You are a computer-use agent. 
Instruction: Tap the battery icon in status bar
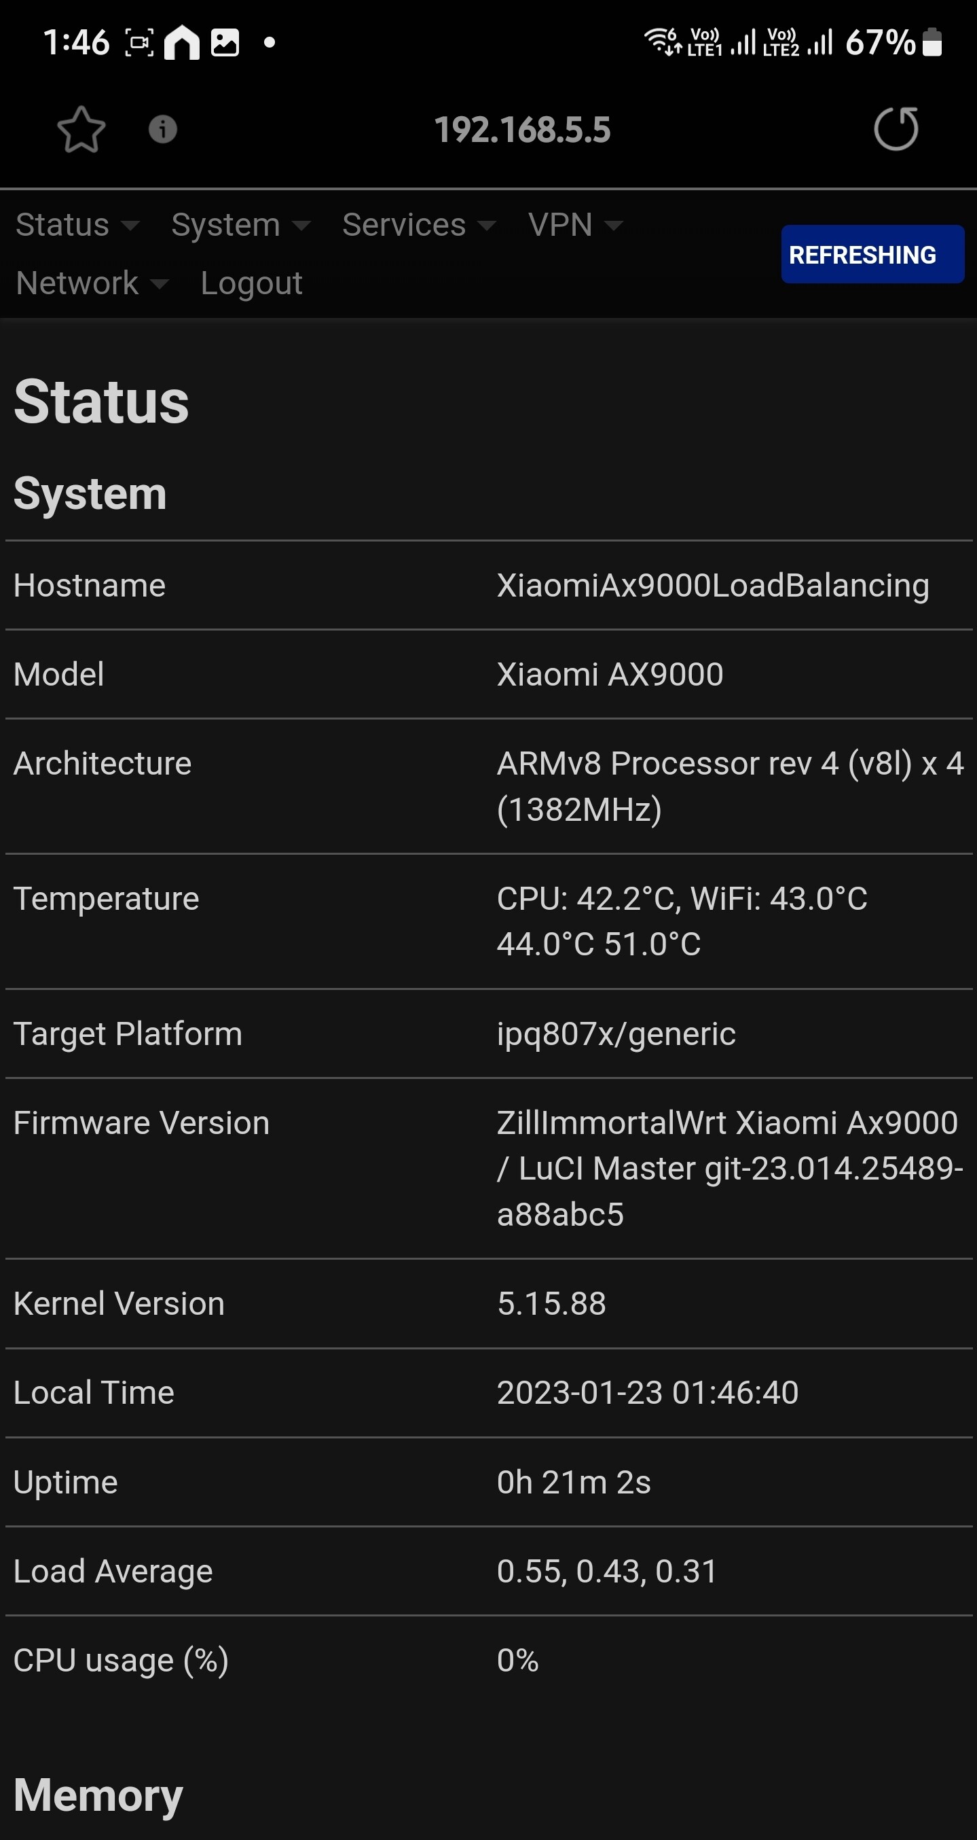932,42
